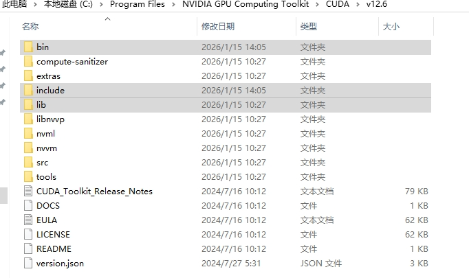The width and height of the screenshot is (469, 278).
Task: Click the nvvm folder icon
Action: click(x=28, y=148)
